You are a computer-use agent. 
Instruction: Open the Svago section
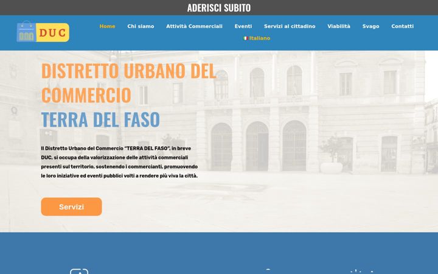coord(370,26)
